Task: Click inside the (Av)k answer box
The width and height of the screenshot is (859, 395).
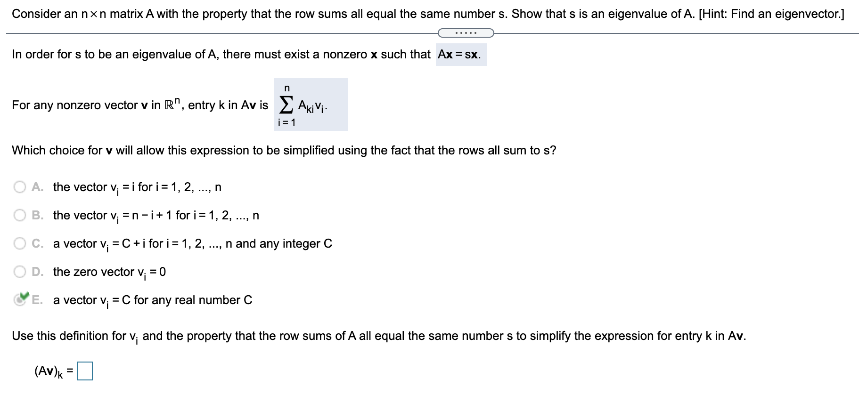Action: (x=84, y=371)
